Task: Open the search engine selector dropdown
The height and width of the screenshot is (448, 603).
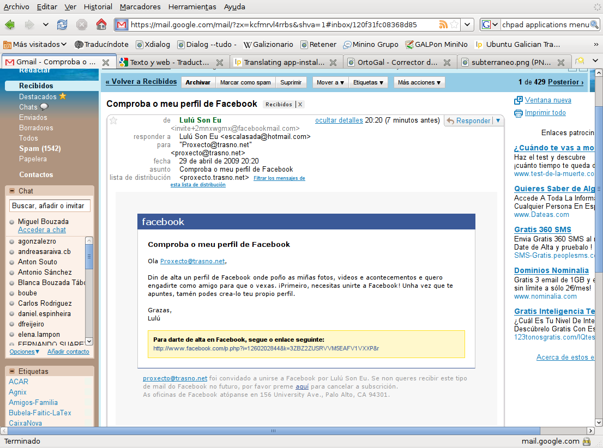Action: [495, 25]
